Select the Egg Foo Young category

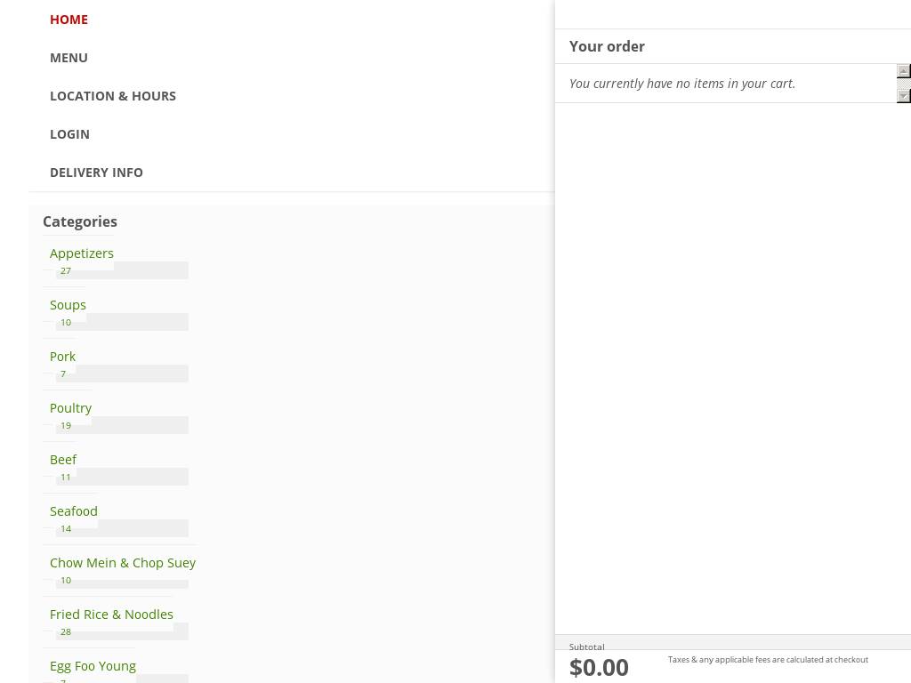tap(93, 666)
